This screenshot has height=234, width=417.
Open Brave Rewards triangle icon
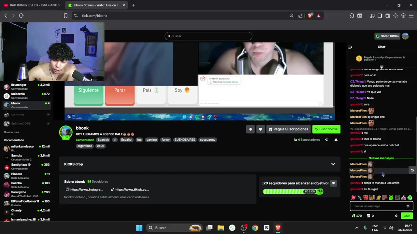[319, 16]
